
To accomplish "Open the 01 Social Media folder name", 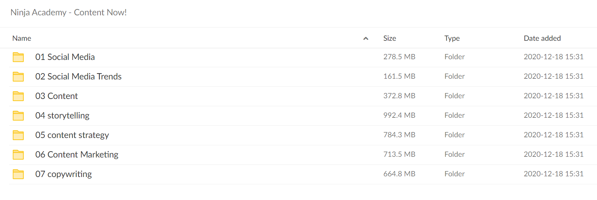I will tap(65, 57).
